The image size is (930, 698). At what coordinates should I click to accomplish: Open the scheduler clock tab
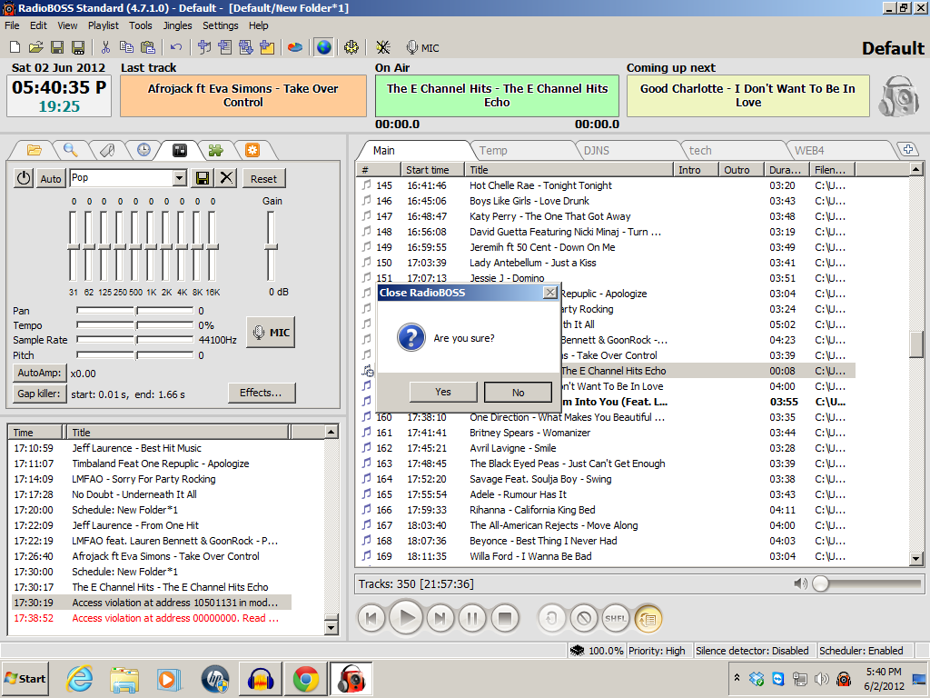pyautogui.click(x=143, y=150)
